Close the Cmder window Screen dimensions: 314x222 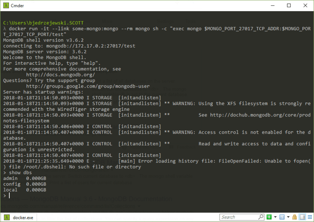coord(305,6)
